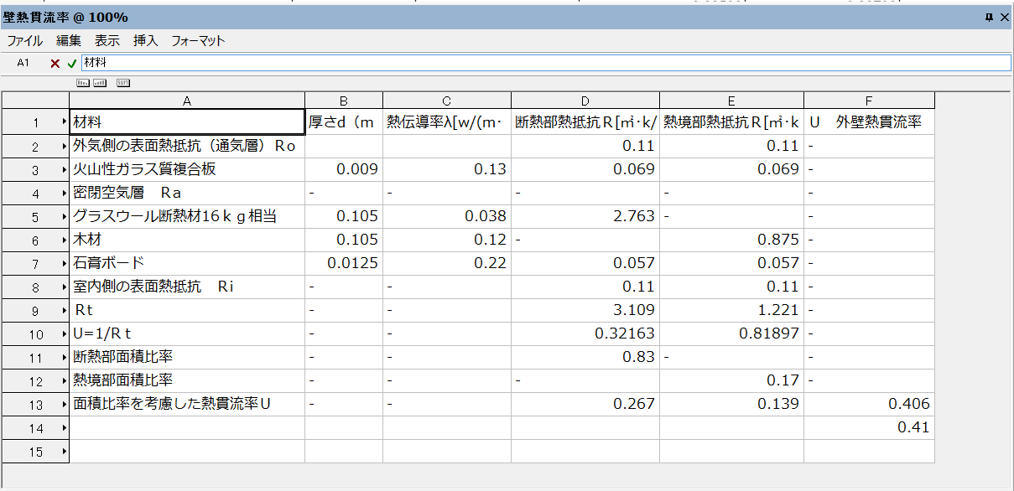This screenshot has width=1014, height=491.
Task: Select cell containing 0.406 in column F
Action: 869,405
